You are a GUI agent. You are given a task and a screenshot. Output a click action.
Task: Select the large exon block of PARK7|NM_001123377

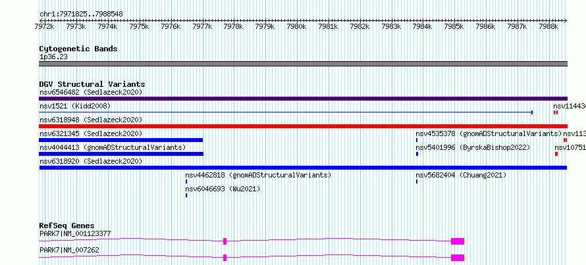point(458,241)
